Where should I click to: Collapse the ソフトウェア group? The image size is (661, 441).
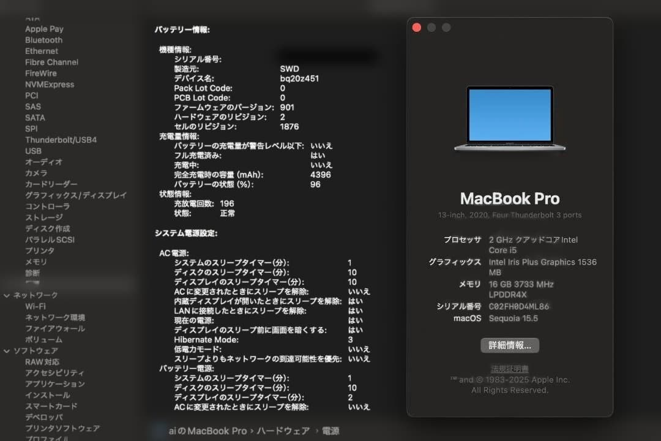point(8,350)
